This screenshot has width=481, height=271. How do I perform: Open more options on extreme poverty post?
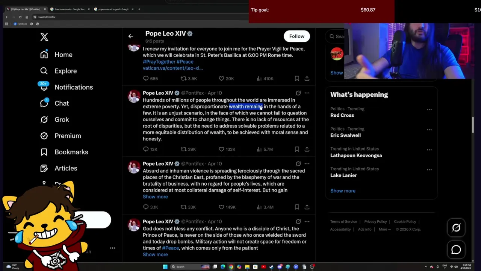(x=307, y=93)
